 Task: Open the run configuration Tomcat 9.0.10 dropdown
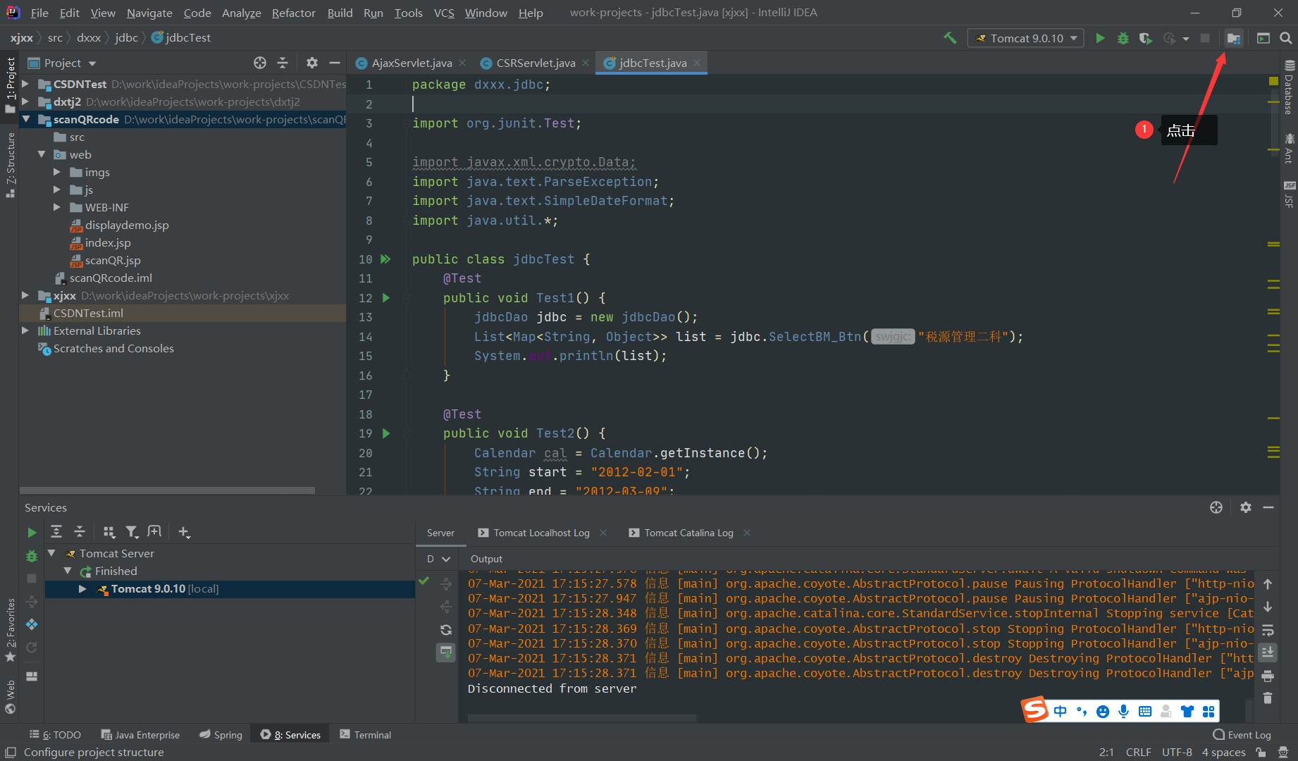[x=1026, y=38]
